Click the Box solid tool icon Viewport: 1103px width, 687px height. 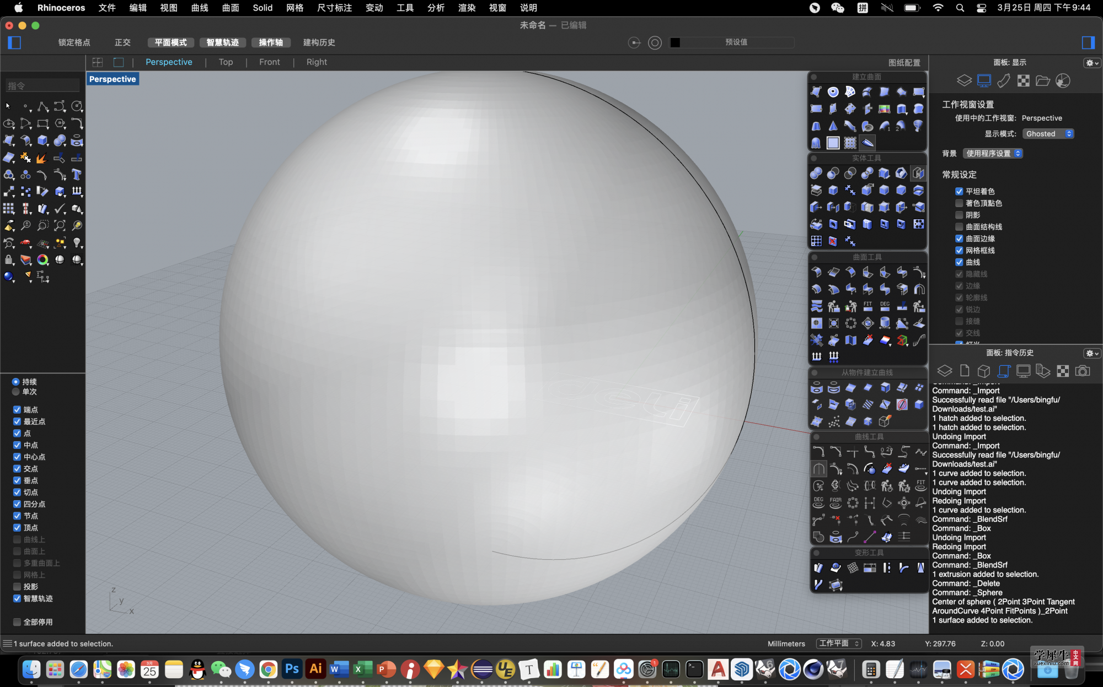point(833,190)
